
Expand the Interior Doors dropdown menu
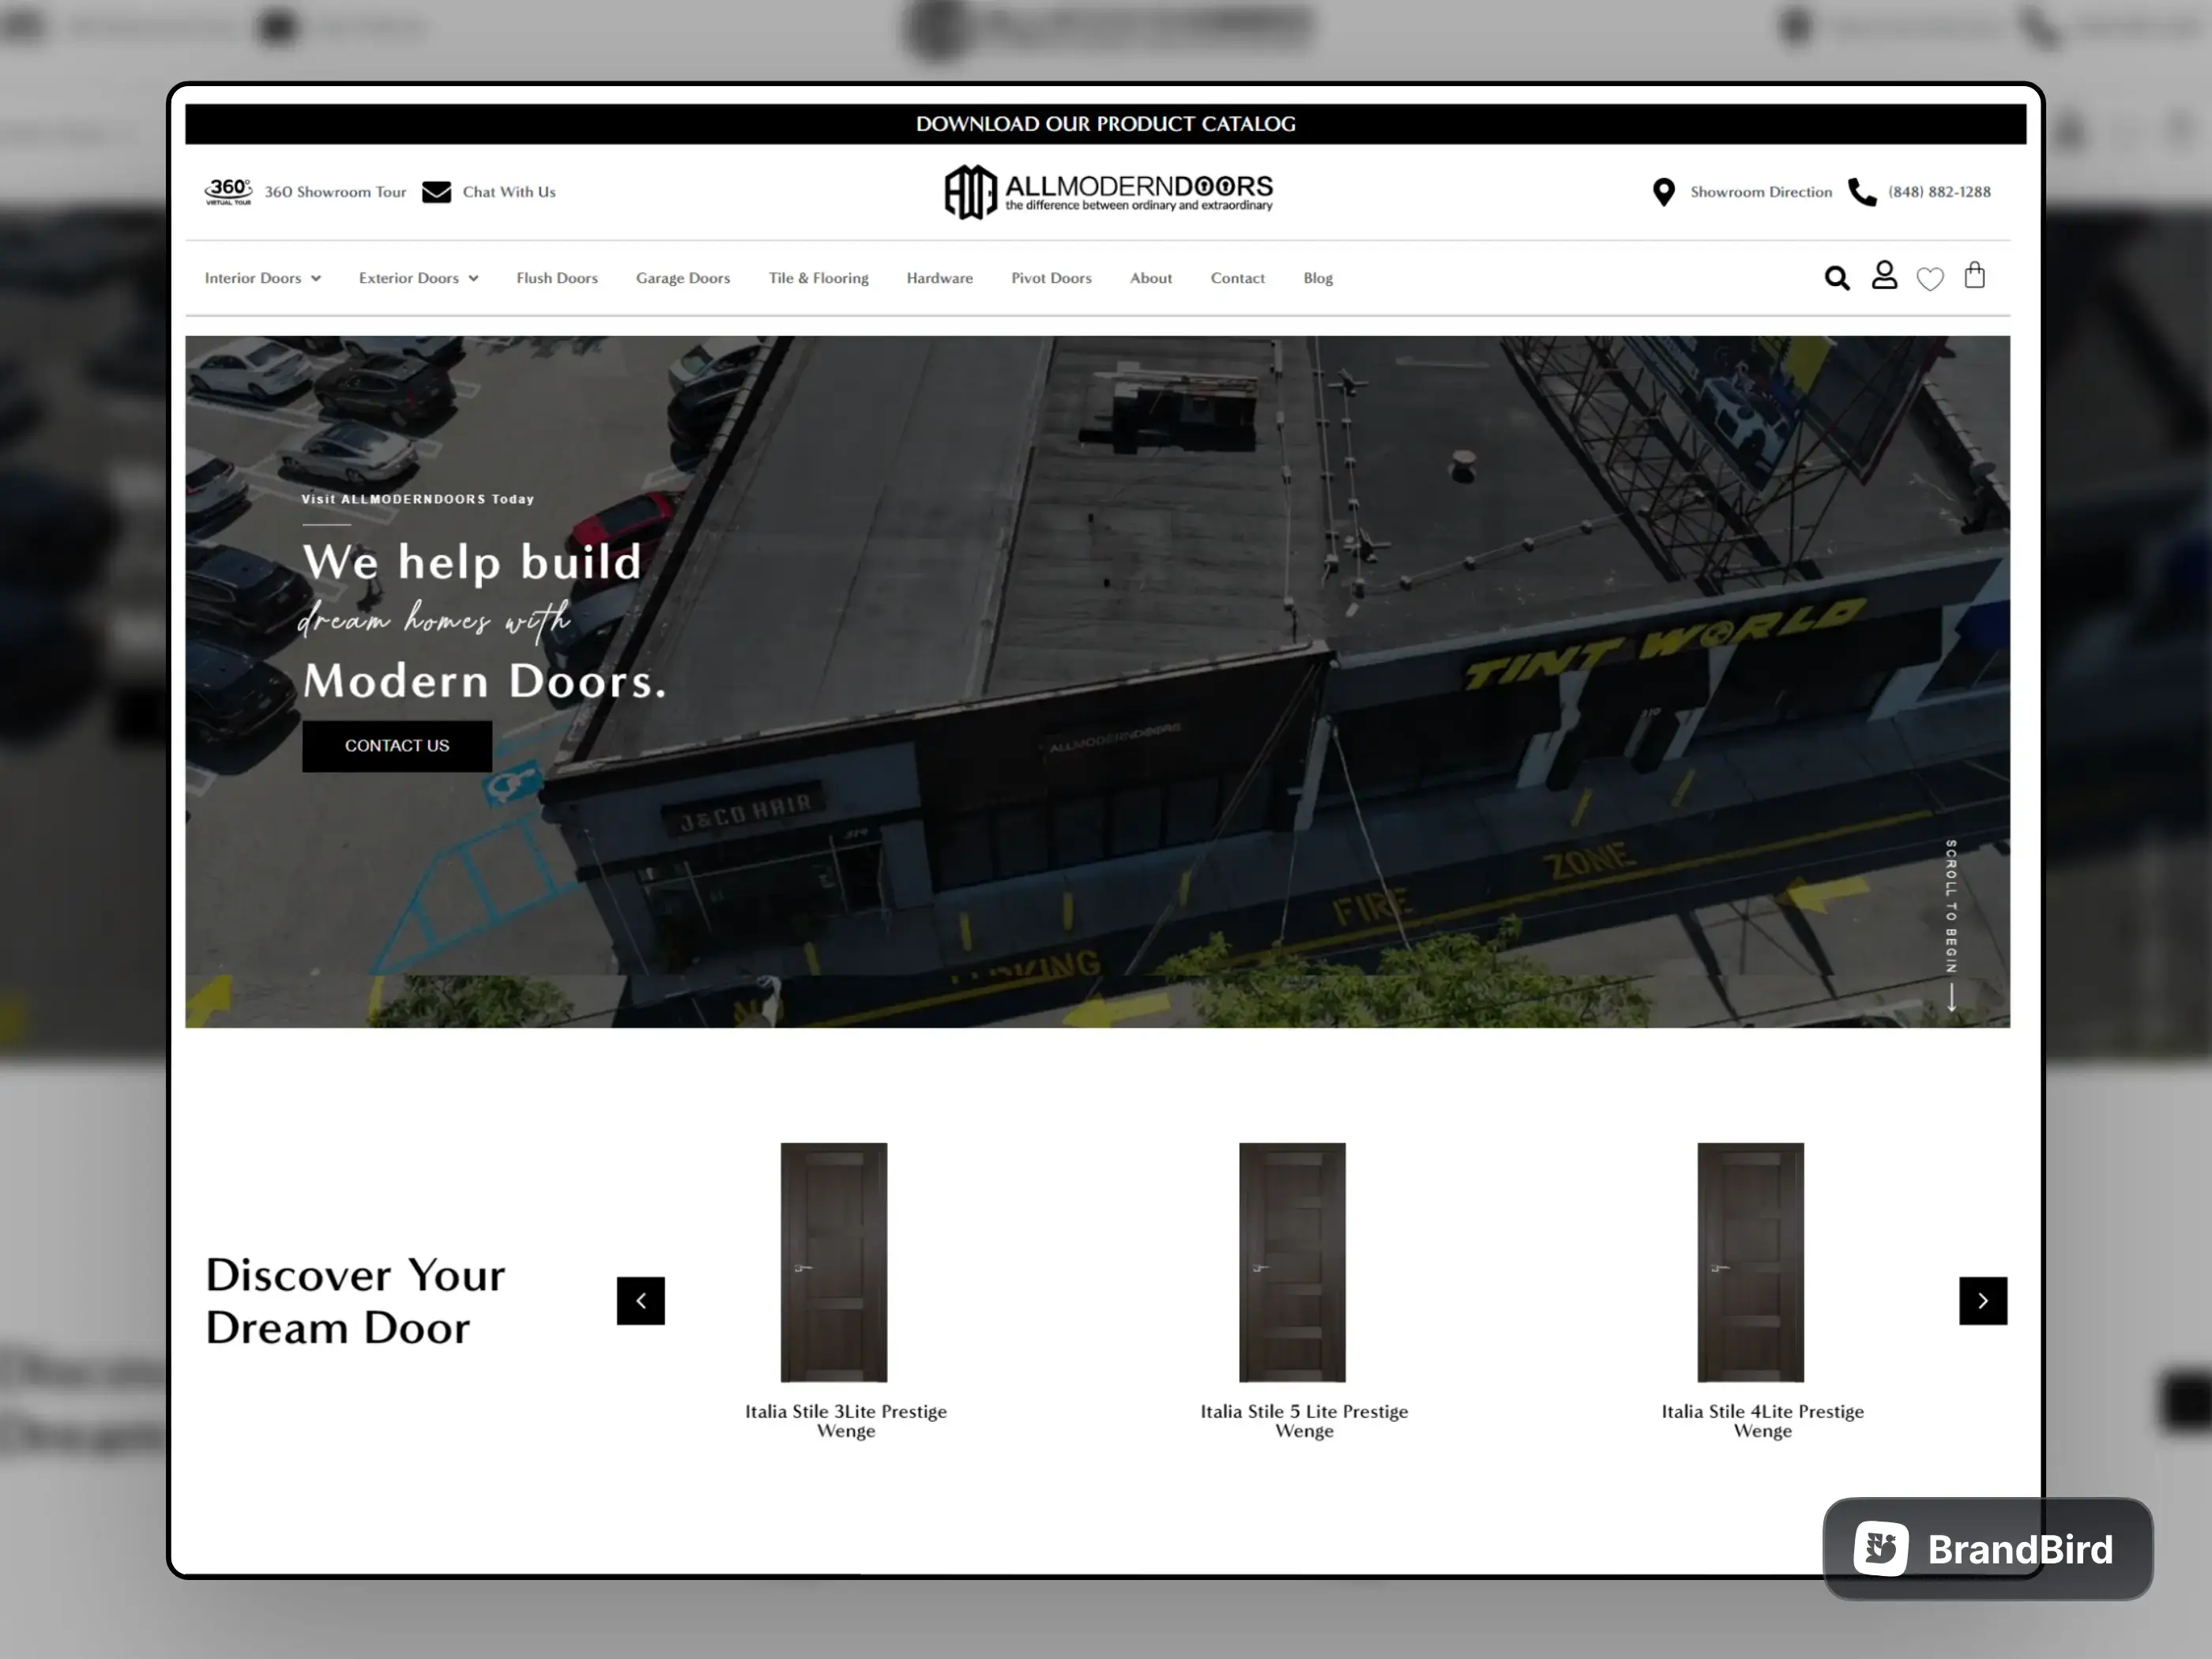point(261,277)
